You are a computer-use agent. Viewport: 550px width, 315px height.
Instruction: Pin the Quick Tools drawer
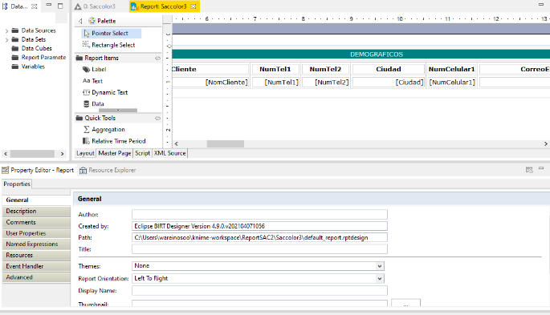(x=157, y=119)
